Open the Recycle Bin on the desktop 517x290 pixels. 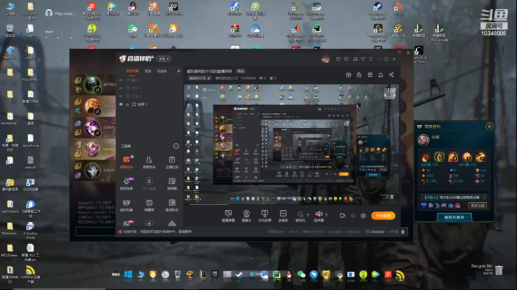tap(499, 270)
